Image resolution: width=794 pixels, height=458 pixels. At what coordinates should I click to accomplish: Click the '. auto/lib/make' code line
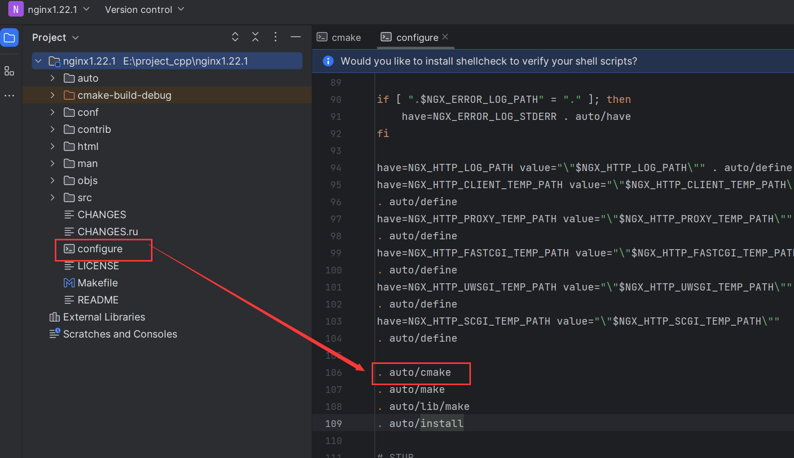(423, 406)
